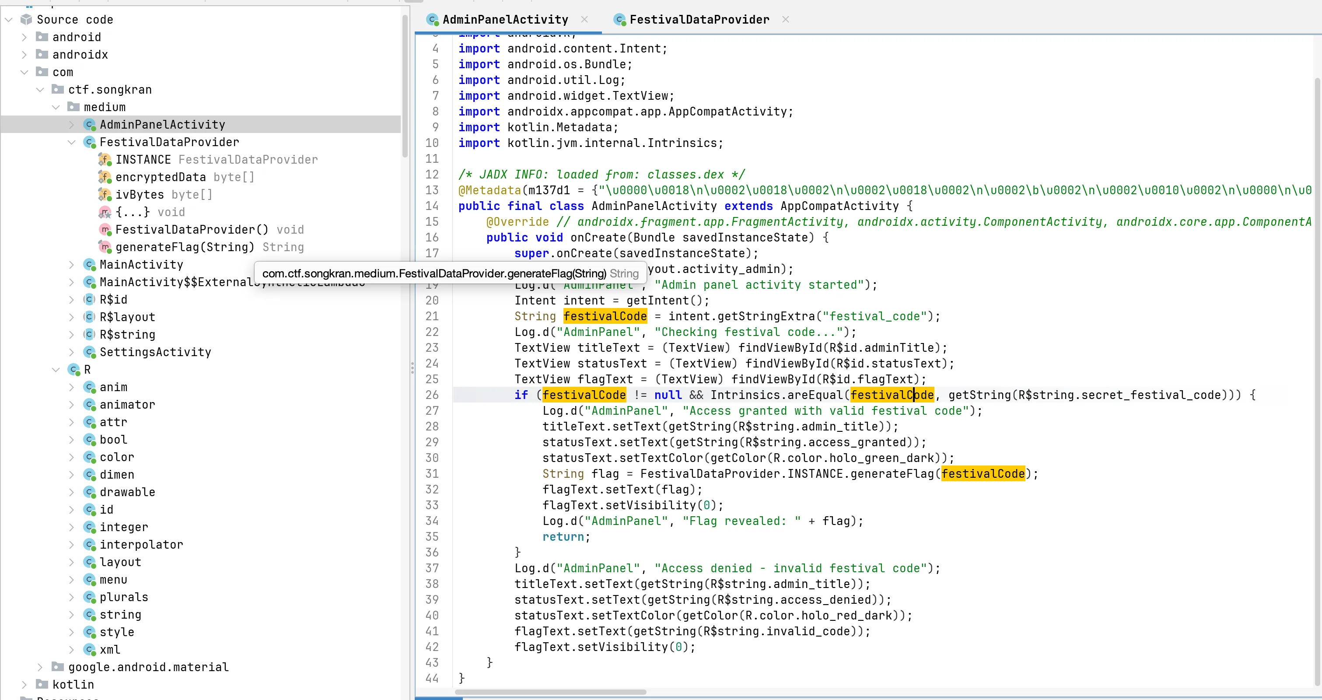Click generateFlag call on line 31
The image size is (1322, 700).
(892, 474)
